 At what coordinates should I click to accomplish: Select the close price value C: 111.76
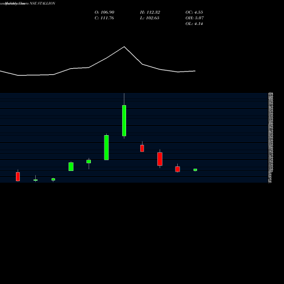104,18
